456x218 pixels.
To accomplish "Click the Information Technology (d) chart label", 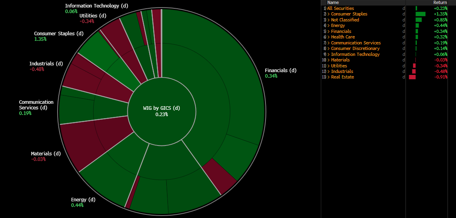I will coord(96,6).
